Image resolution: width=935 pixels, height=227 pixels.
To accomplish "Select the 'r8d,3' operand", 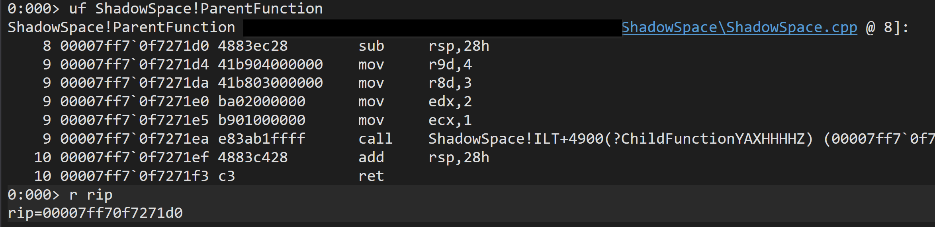I will click(x=450, y=83).
